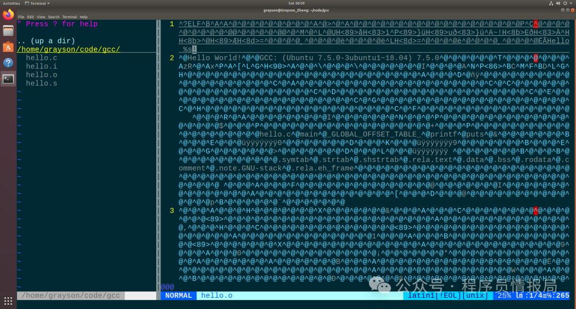The height and width of the screenshot is (309, 576).
Task: Click the GCC: (Ubuntu 7.5.0-3ubuntu1~18.04) text
Action: point(349,58)
